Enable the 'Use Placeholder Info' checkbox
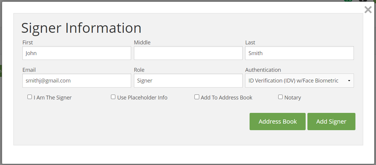Screen dimensions: 376x165 tap(113, 97)
